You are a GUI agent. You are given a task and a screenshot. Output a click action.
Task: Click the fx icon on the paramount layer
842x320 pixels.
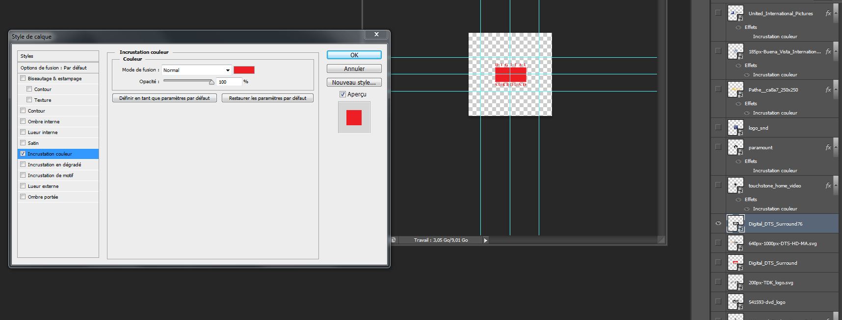828,148
